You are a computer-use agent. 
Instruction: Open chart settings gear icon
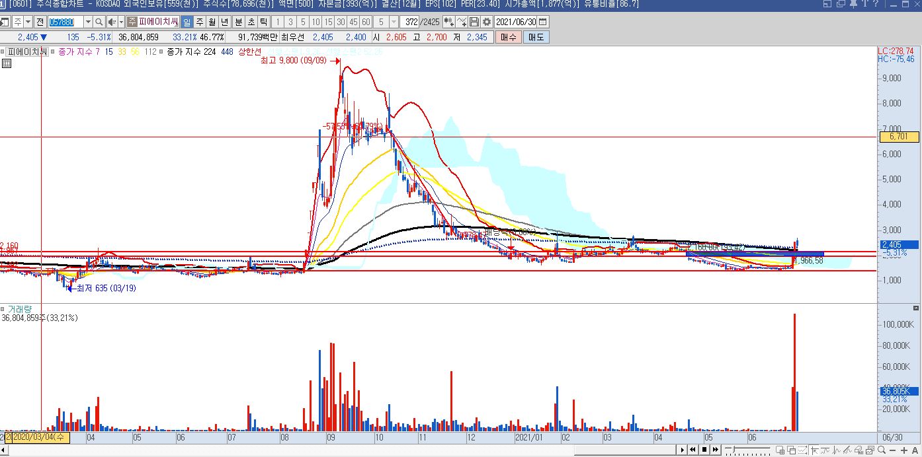point(486,22)
